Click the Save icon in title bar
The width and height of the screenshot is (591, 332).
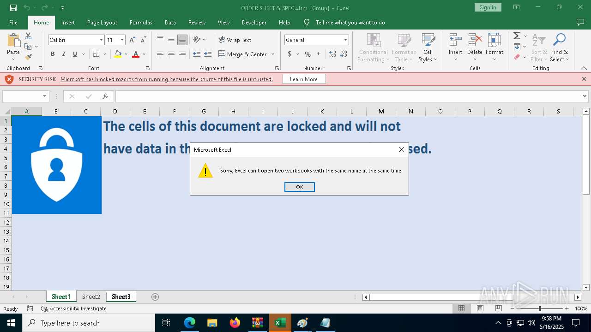[13, 8]
